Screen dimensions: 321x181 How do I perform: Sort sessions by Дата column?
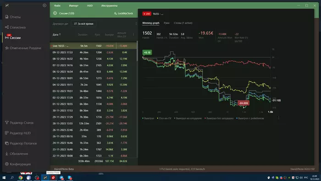click(x=56, y=34)
